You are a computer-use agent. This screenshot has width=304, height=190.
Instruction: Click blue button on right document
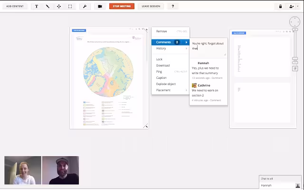coord(239,33)
